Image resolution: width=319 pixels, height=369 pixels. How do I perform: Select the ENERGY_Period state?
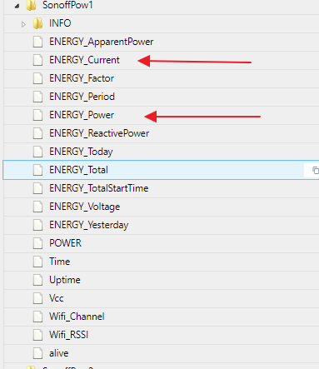pos(82,97)
